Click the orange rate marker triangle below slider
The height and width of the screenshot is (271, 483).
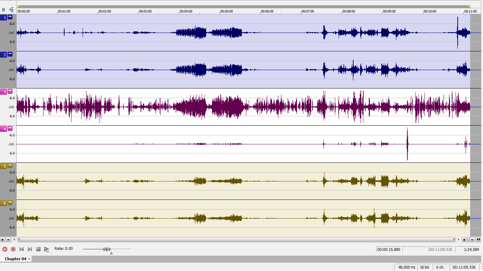click(x=111, y=253)
